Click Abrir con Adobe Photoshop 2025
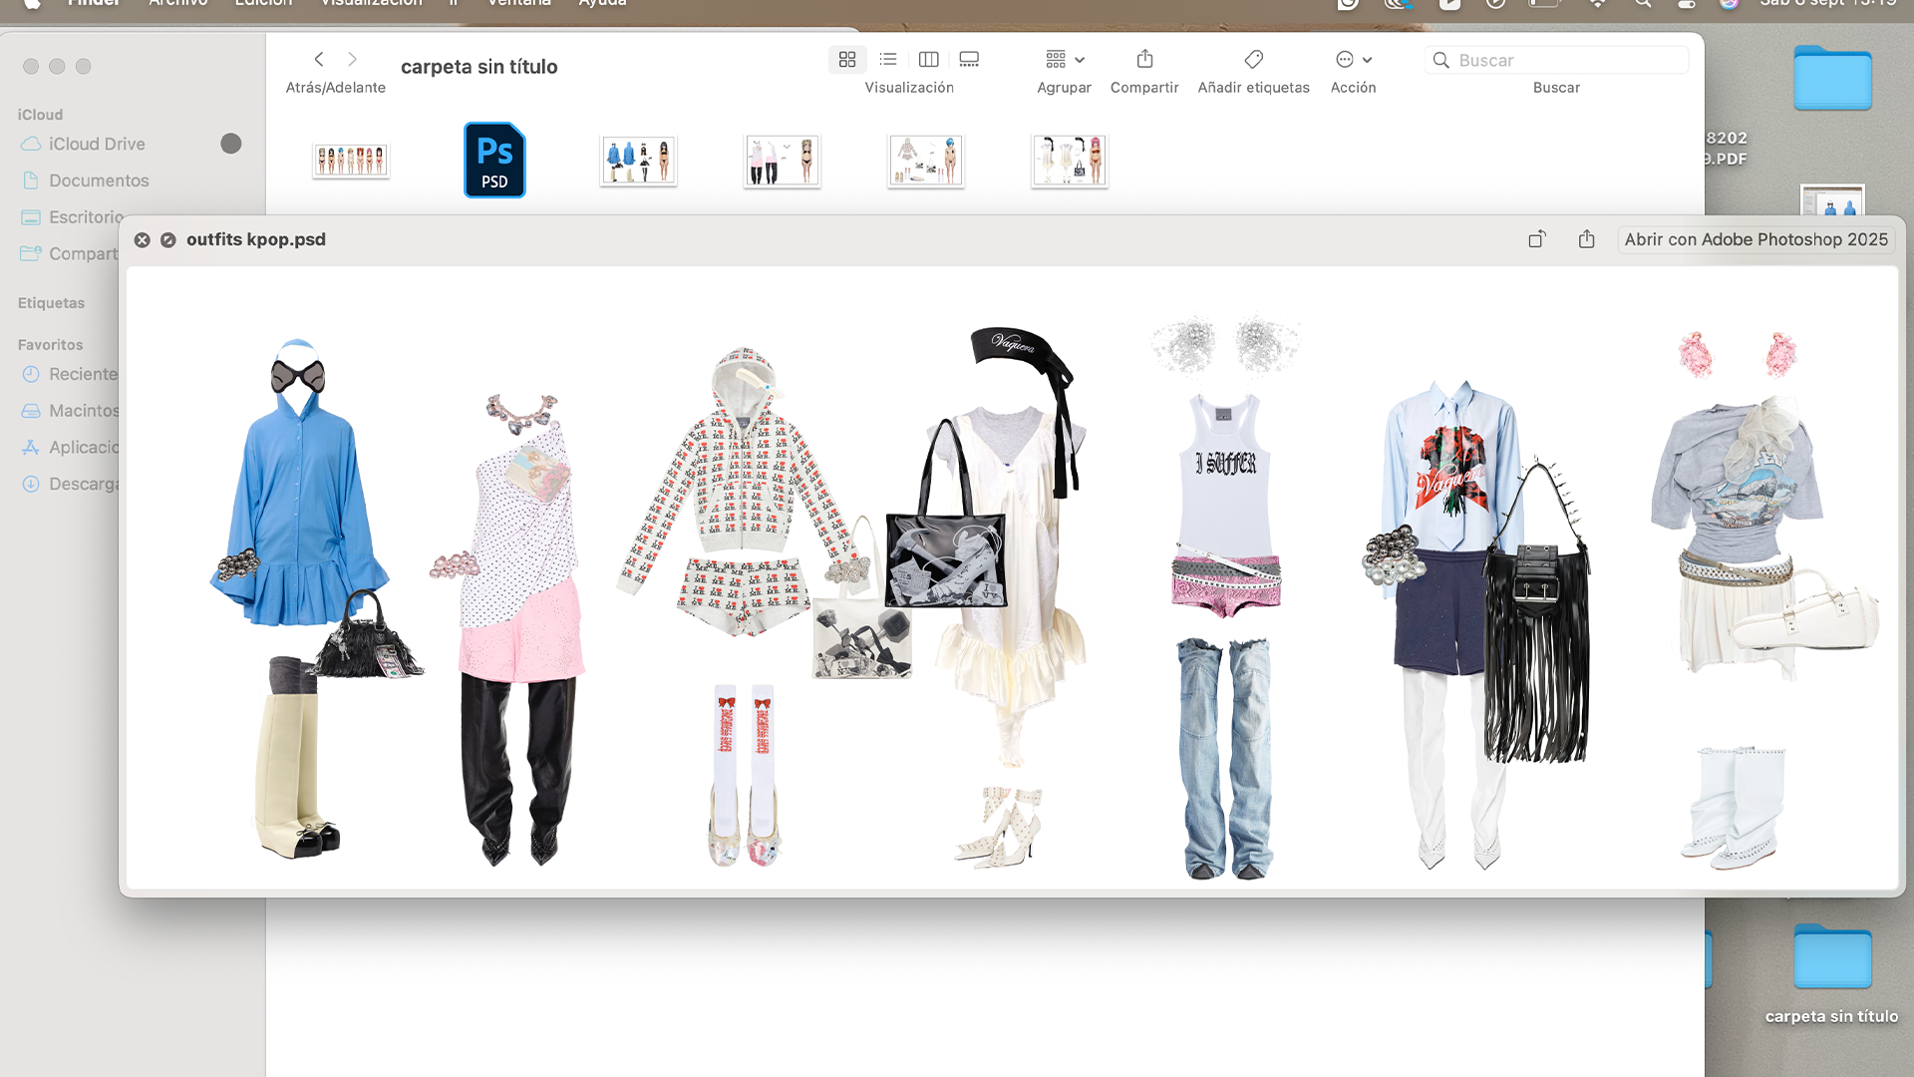Viewport: 1914px width, 1077px height. point(1755,239)
